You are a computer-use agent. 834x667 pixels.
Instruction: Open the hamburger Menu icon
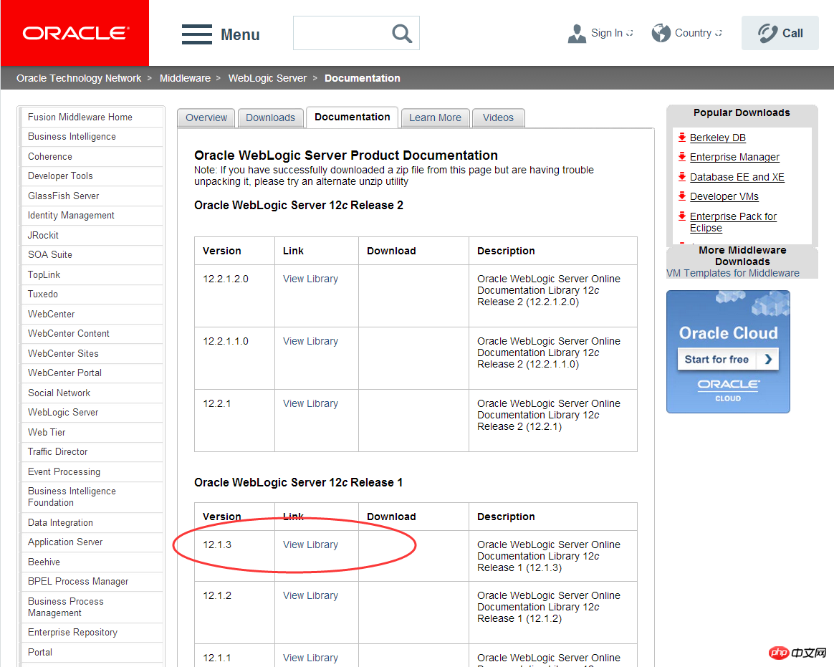pos(197,34)
